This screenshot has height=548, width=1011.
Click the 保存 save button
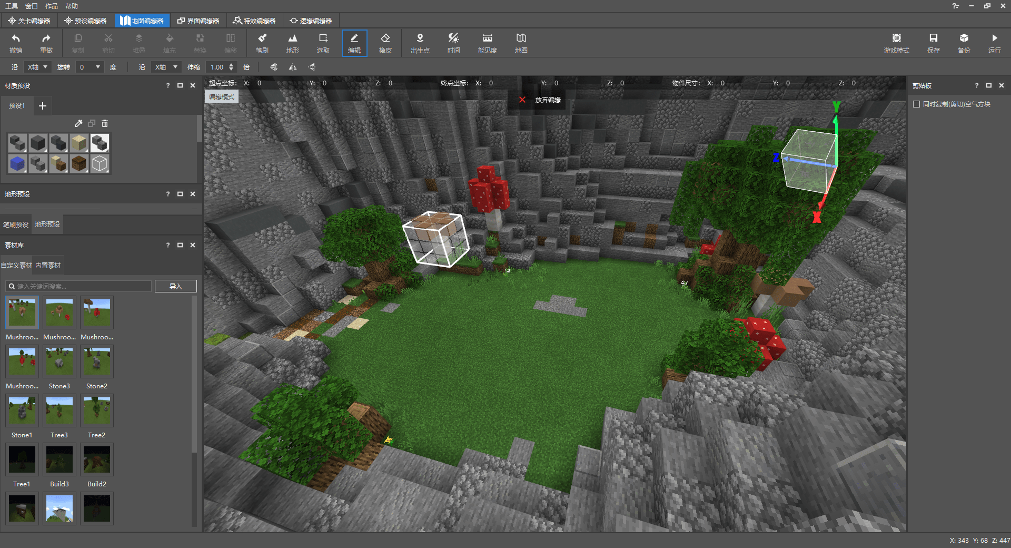(933, 43)
